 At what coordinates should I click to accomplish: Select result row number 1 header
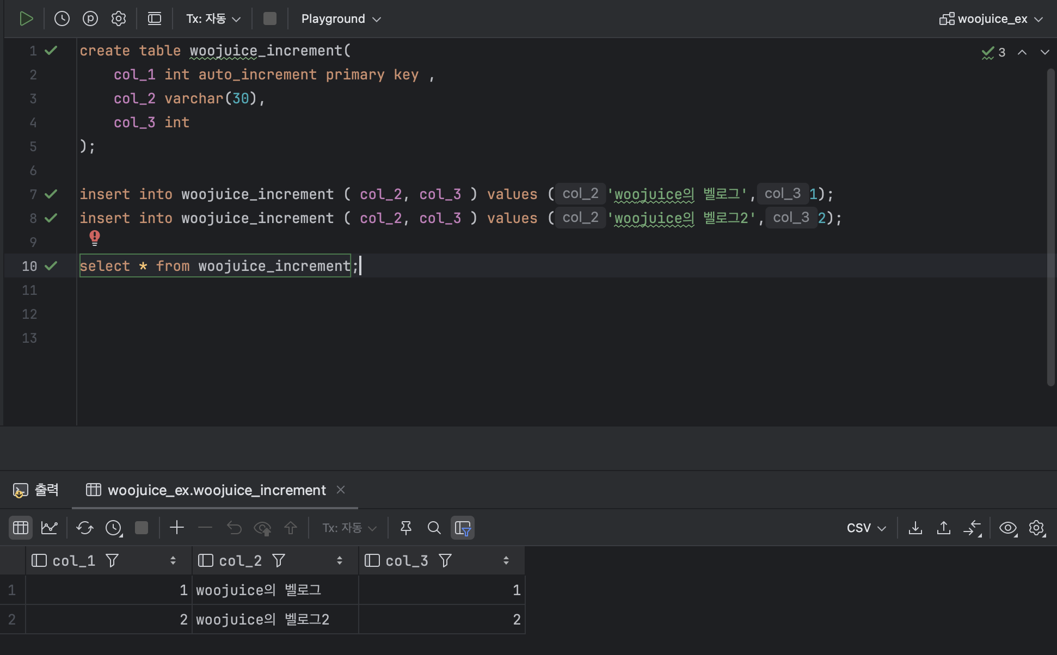click(12, 590)
